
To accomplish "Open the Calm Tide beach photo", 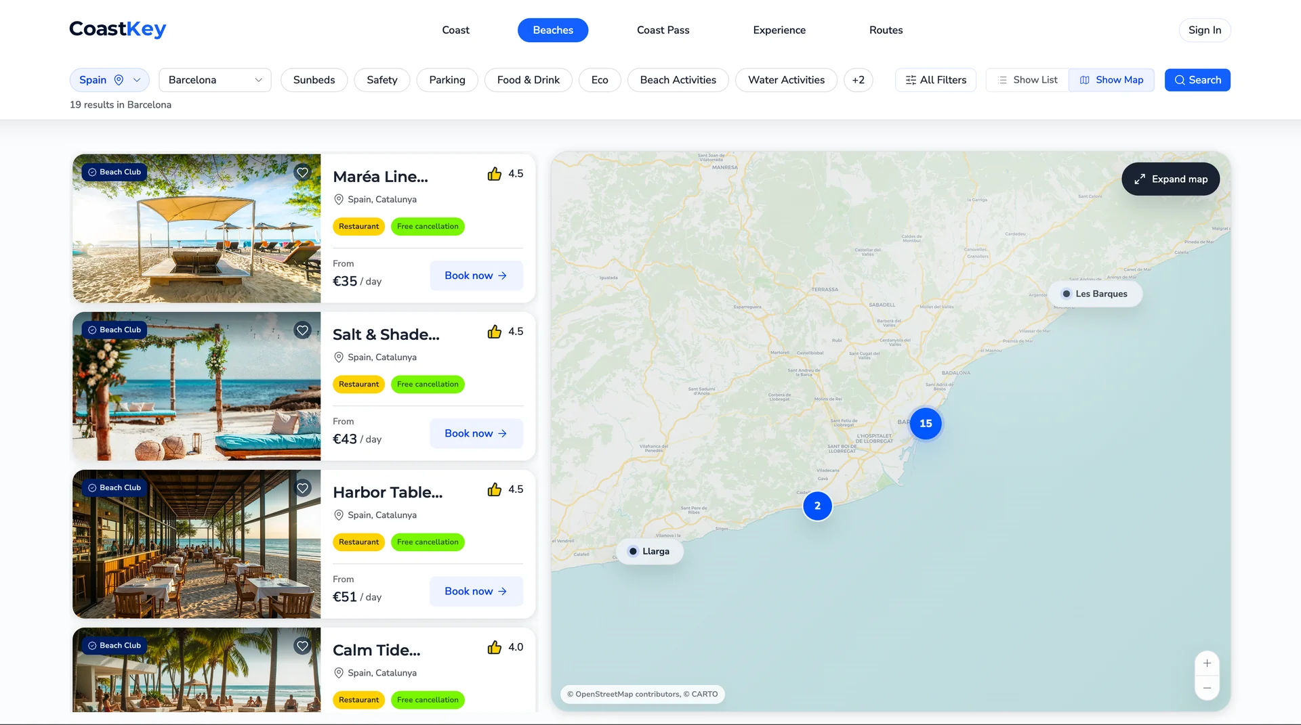I will (x=197, y=669).
